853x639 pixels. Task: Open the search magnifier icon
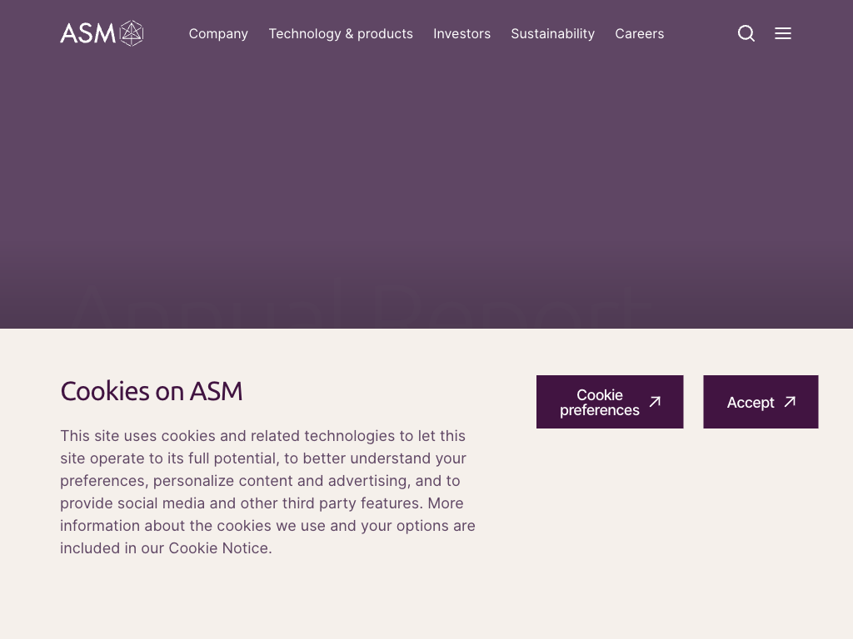746,33
